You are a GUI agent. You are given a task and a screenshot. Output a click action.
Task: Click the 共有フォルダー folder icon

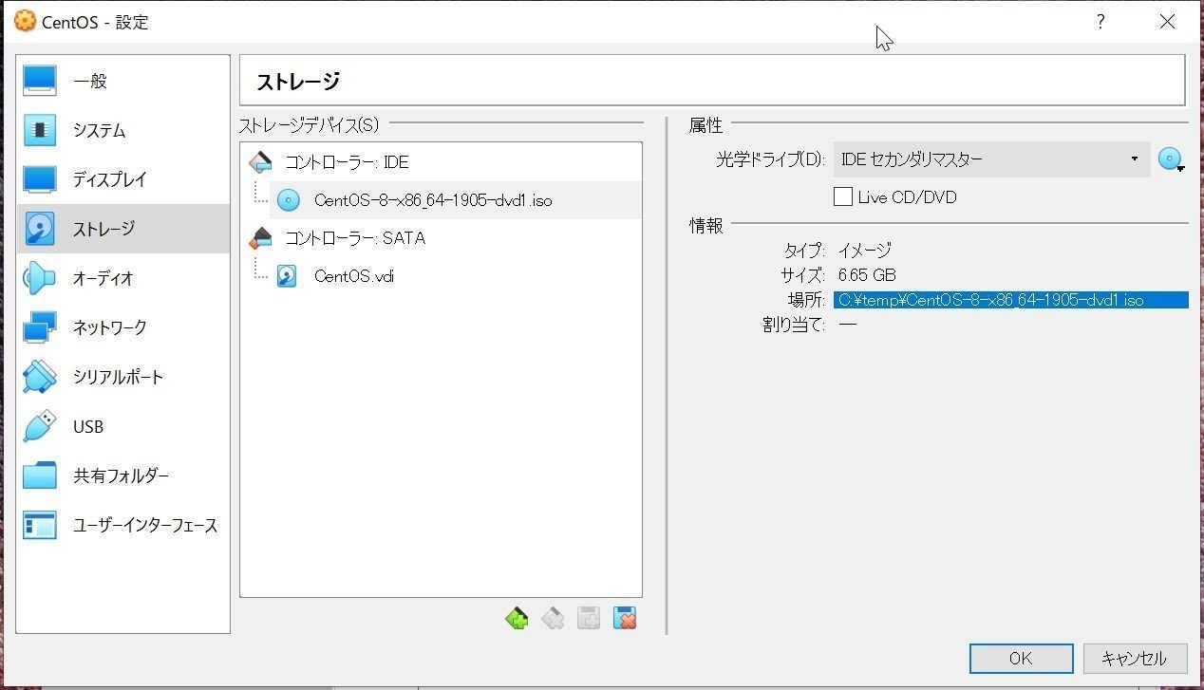tap(40, 476)
